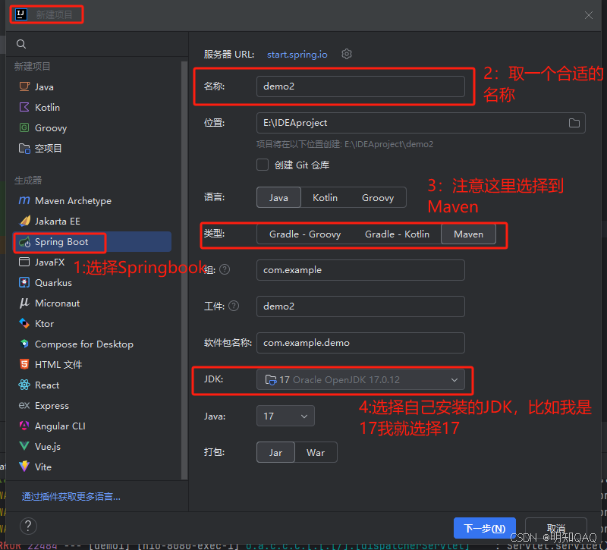Viewport: 607px width, 550px height.
Task: Select Spring Boot in generator list
Action: pos(93,242)
